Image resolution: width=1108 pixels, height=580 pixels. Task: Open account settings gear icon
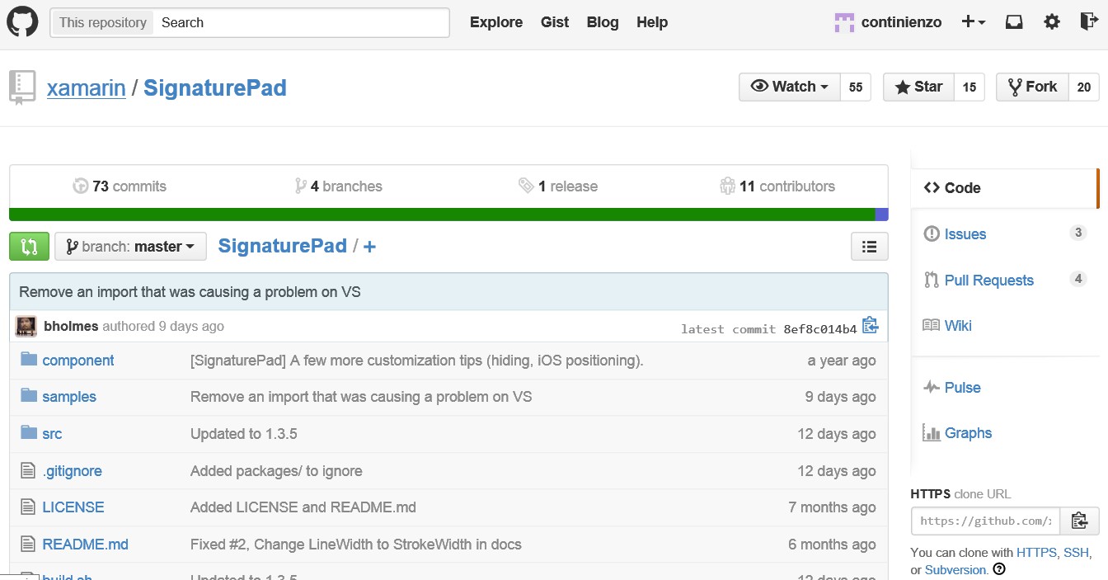1052,22
